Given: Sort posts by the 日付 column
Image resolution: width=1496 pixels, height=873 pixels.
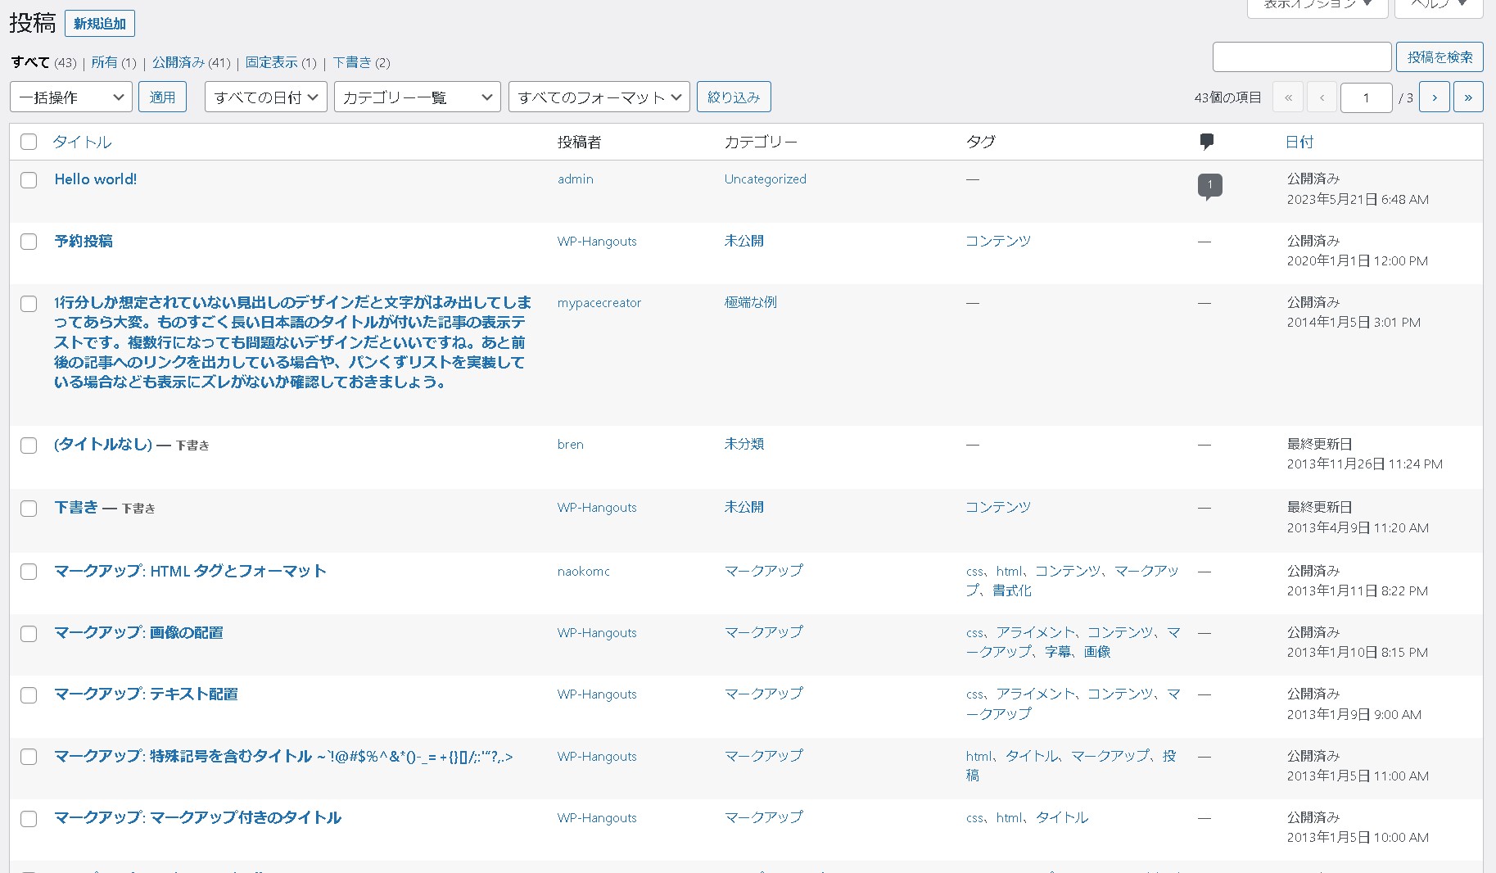Looking at the screenshot, I should point(1299,141).
